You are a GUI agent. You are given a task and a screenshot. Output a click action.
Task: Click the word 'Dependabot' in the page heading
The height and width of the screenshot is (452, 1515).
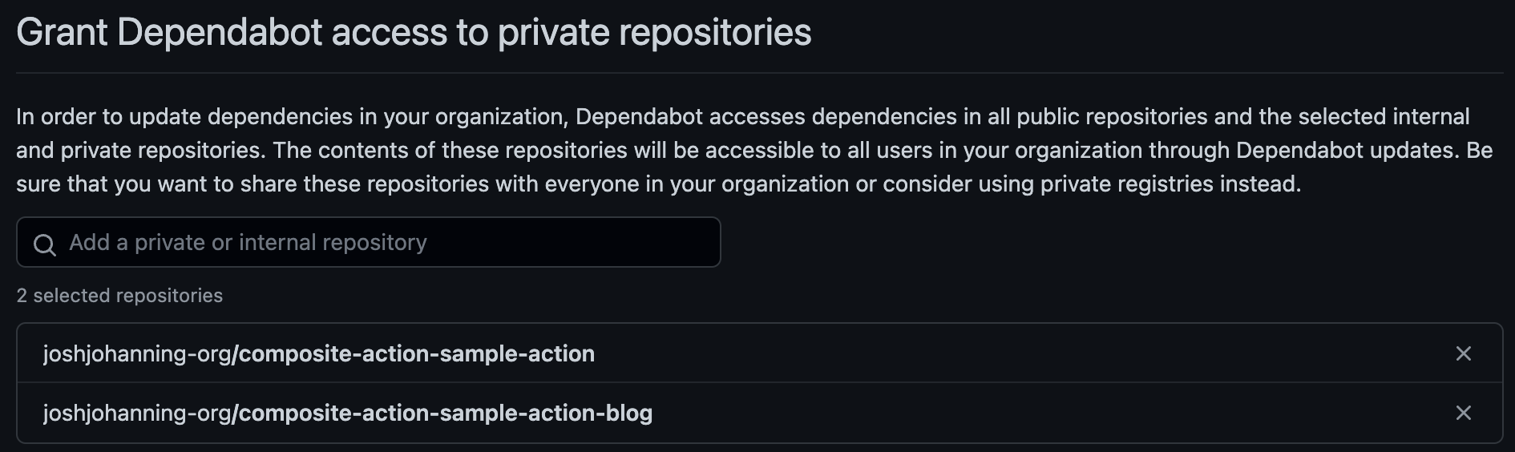(220, 33)
